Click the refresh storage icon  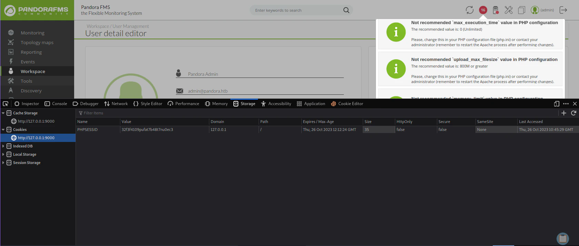(x=573, y=113)
